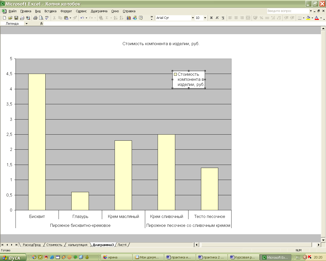Click the Chart Wizard icon
The height and width of the screenshot is (261, 326).
point(129,18)
